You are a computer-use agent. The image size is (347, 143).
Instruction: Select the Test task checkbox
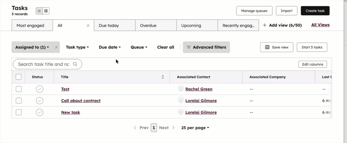click(19, 89)
